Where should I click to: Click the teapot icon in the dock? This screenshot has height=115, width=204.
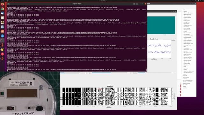tap(2, 50)
